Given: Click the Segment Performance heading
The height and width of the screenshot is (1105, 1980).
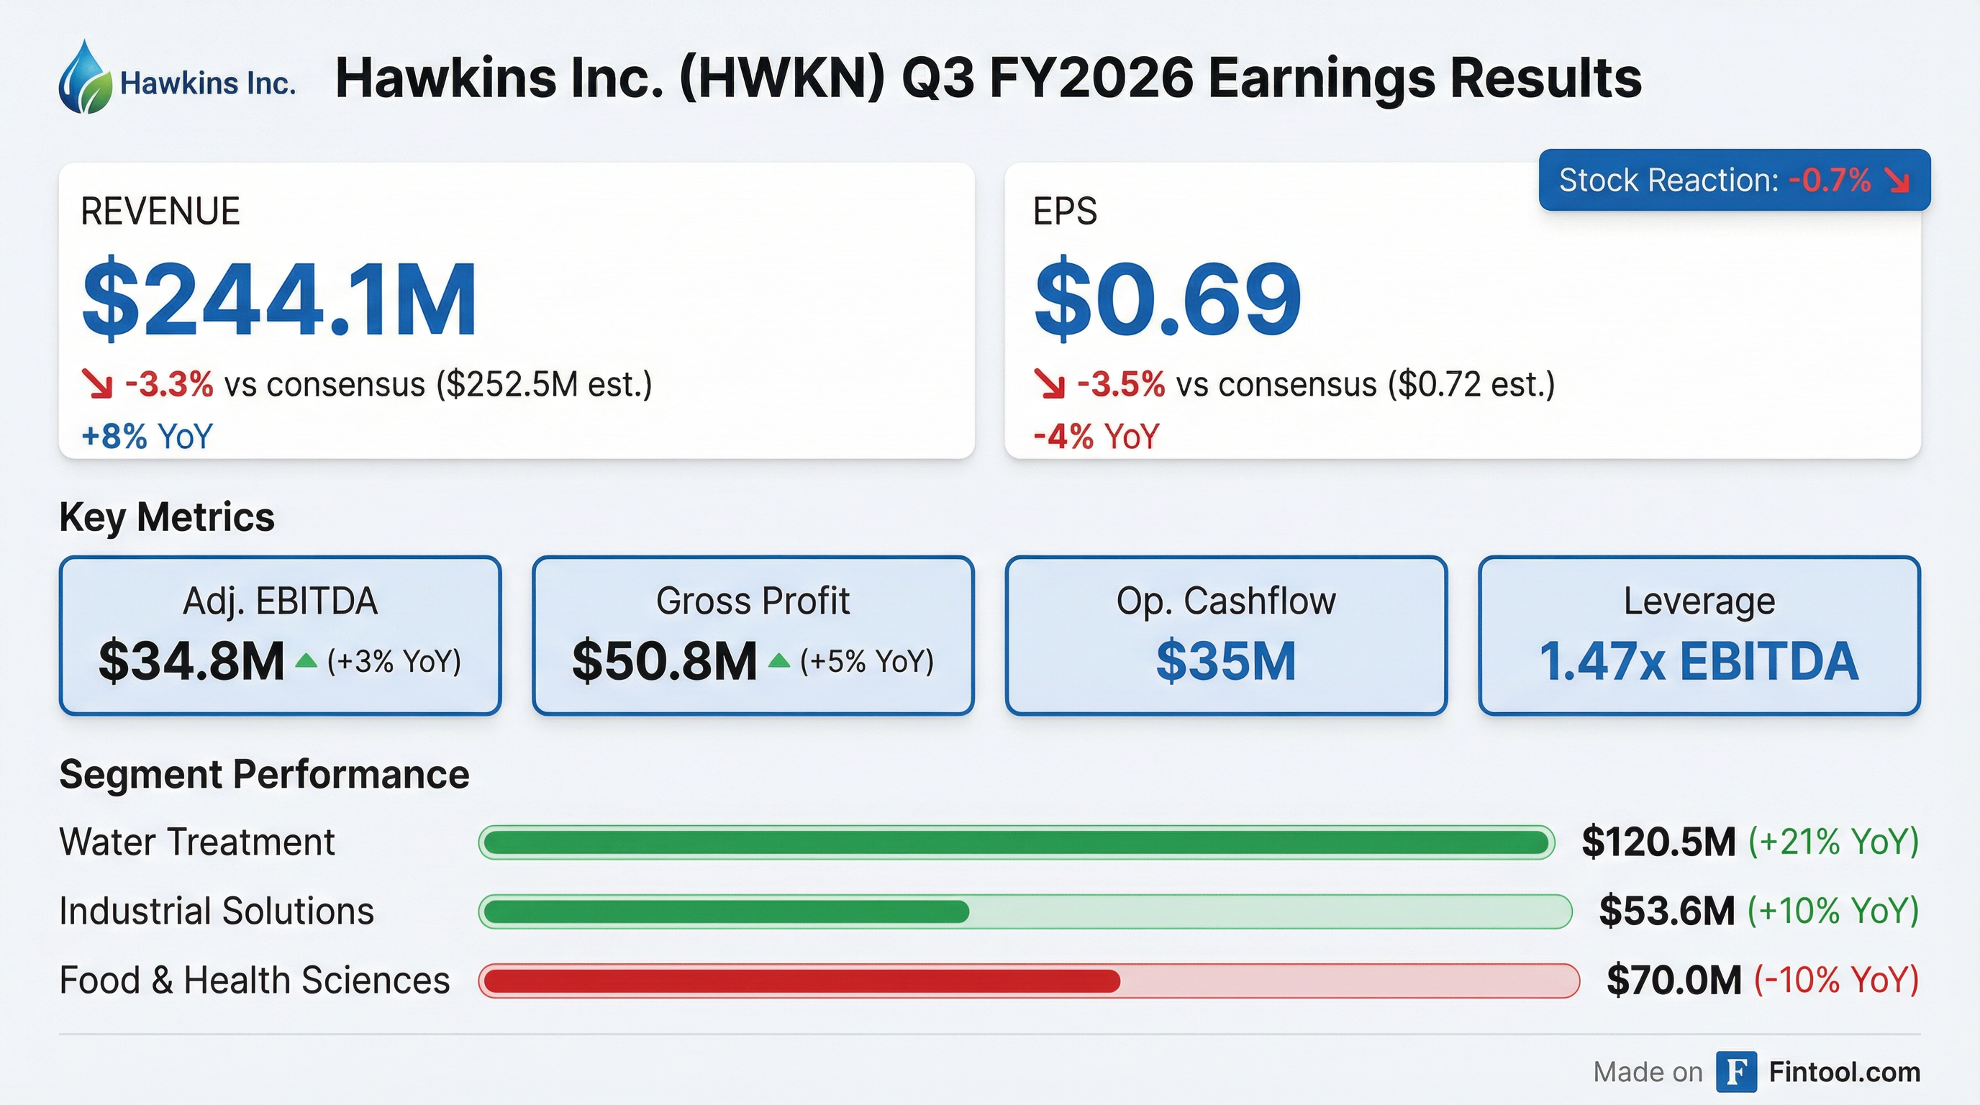Looking at the screenshot, I should (263, 774).
